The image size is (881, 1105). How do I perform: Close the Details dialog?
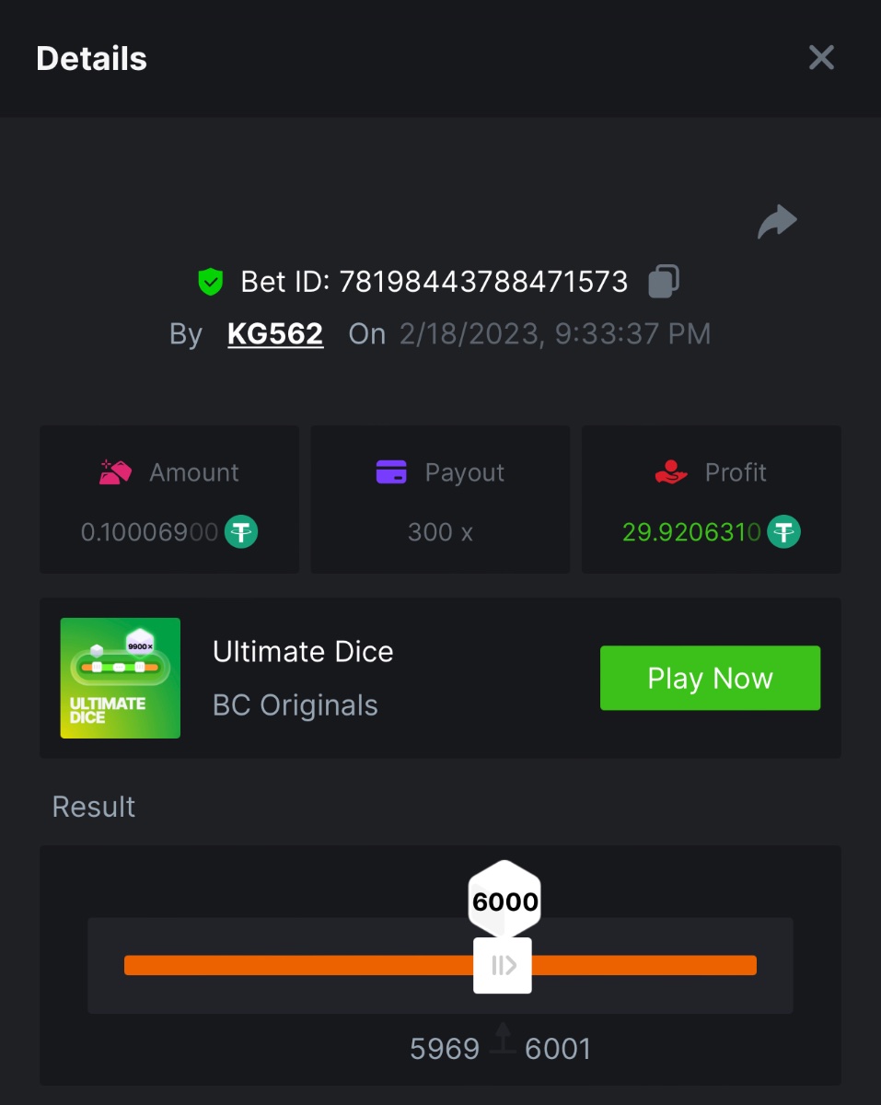(821, 58)
